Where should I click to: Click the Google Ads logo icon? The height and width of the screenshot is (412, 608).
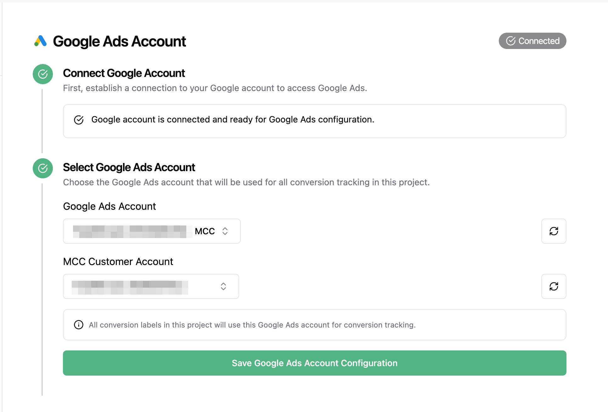click(40, 41)
